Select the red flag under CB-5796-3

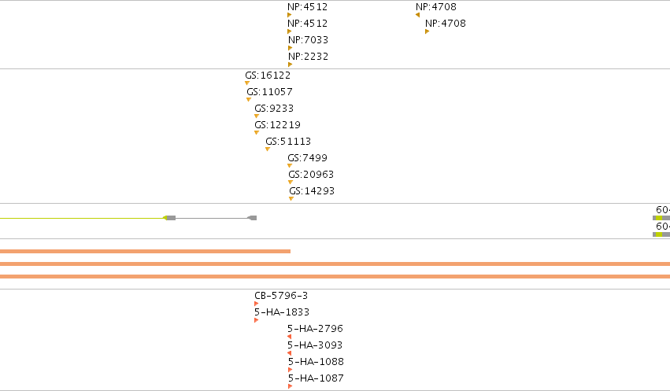point(257,304)
